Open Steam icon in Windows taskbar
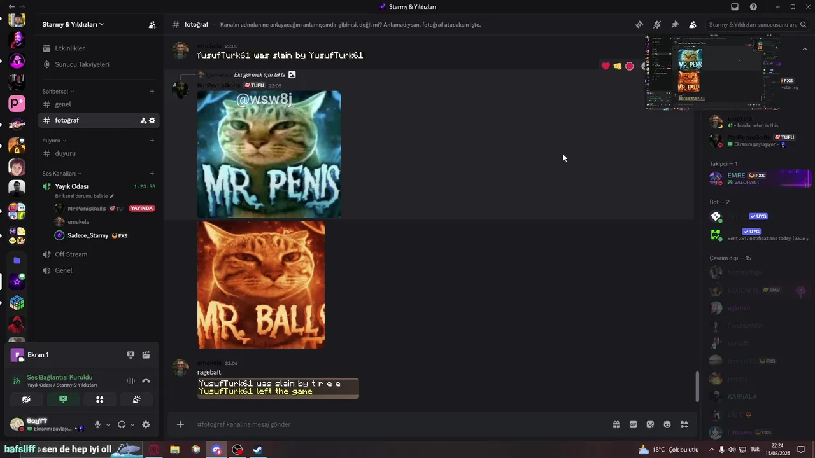The image size is (815, 458). coord(258,450)
